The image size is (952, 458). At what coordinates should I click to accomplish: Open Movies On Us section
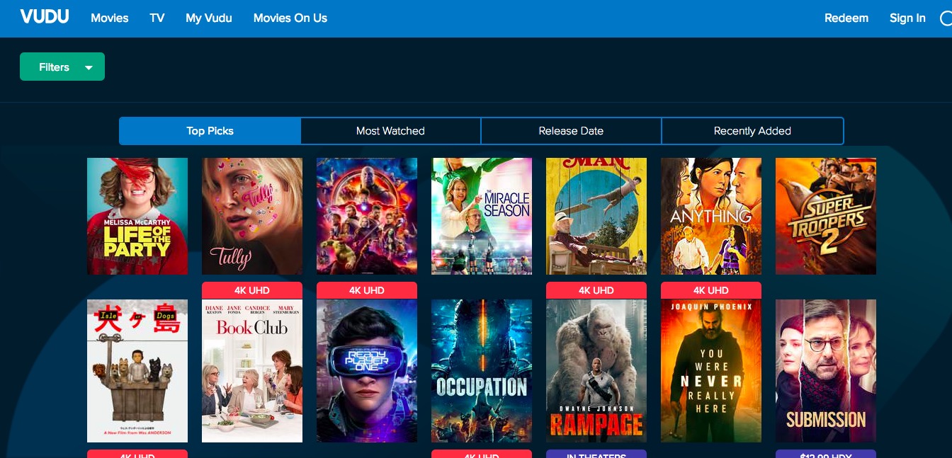(x=290, y=18)
